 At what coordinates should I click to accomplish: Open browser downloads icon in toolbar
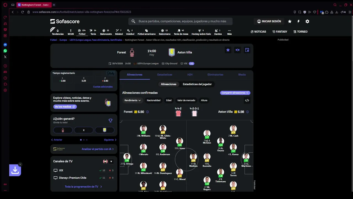tap(337, 12)
